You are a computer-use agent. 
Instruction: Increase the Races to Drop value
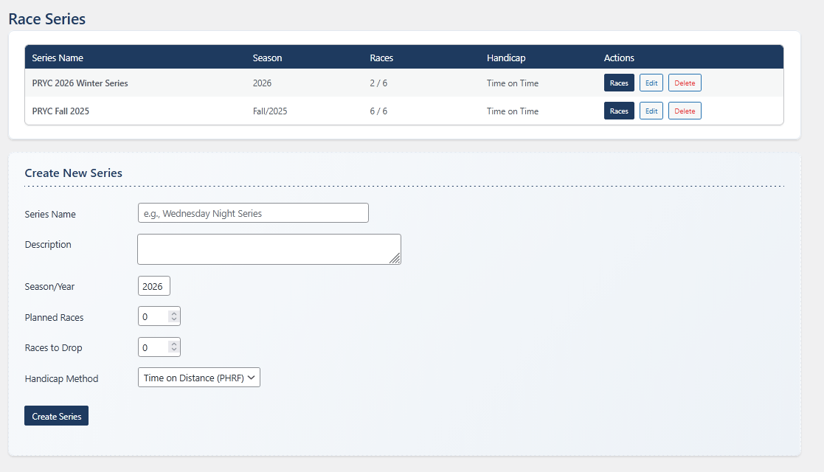coord(173,344)
